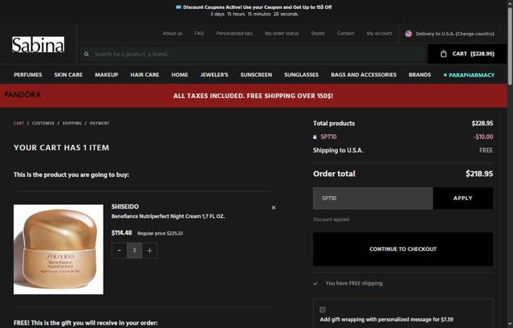Open the Jeweler's menu
Screen dimensions: 513x328
coord(214,75)
